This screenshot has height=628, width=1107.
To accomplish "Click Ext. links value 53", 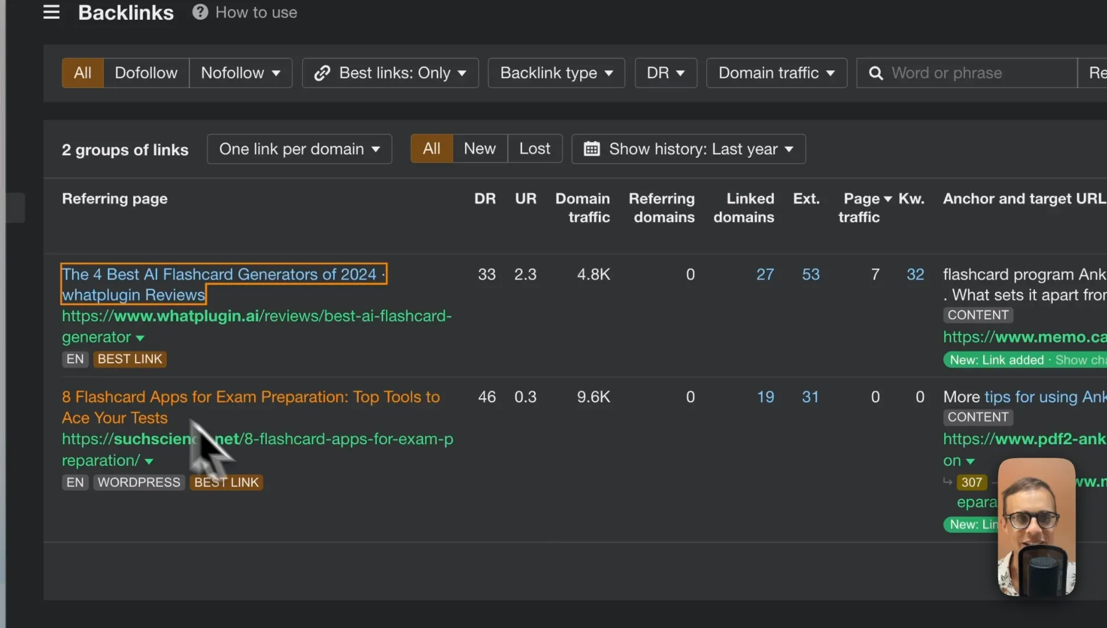I will pyautogui.click(x=810, y=274).
